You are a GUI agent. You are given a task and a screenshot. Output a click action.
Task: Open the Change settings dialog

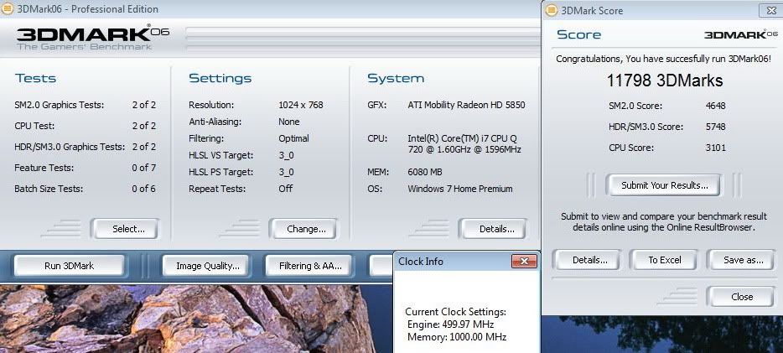coord(303,229)
